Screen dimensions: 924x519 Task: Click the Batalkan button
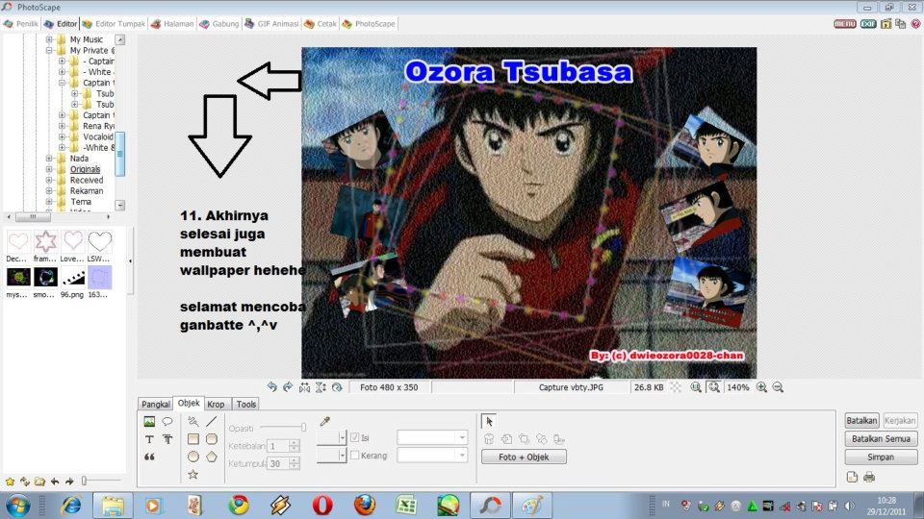861,421
